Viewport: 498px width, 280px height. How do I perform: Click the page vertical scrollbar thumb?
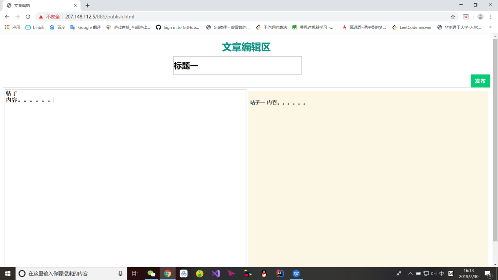coord(495,140)
